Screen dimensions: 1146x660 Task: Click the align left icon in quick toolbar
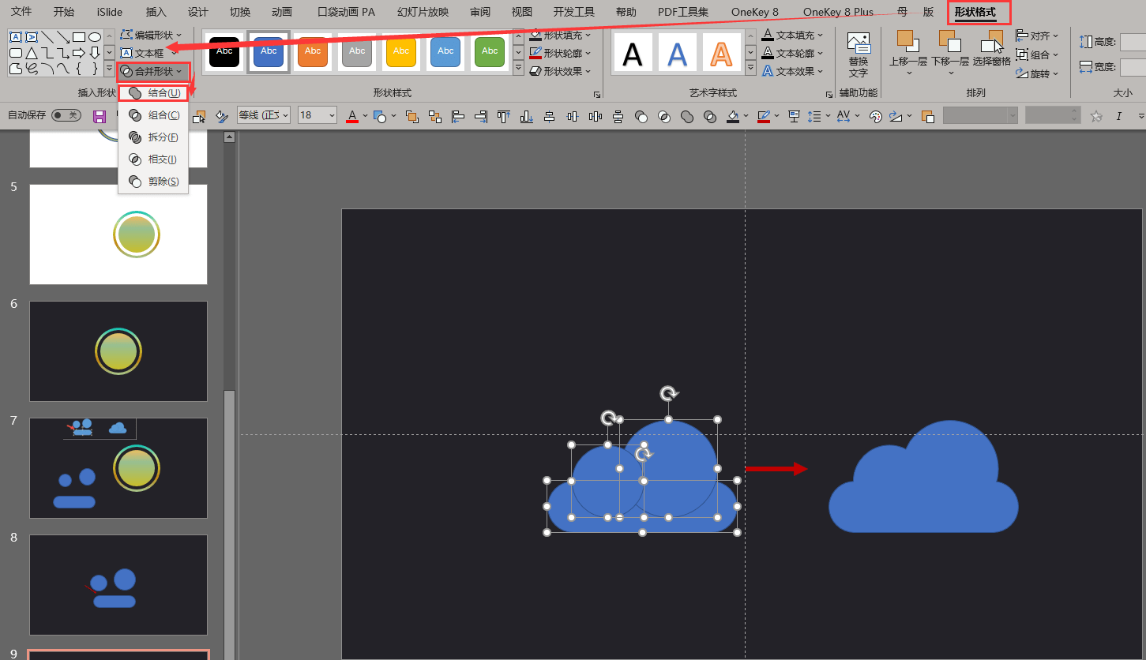457,116
